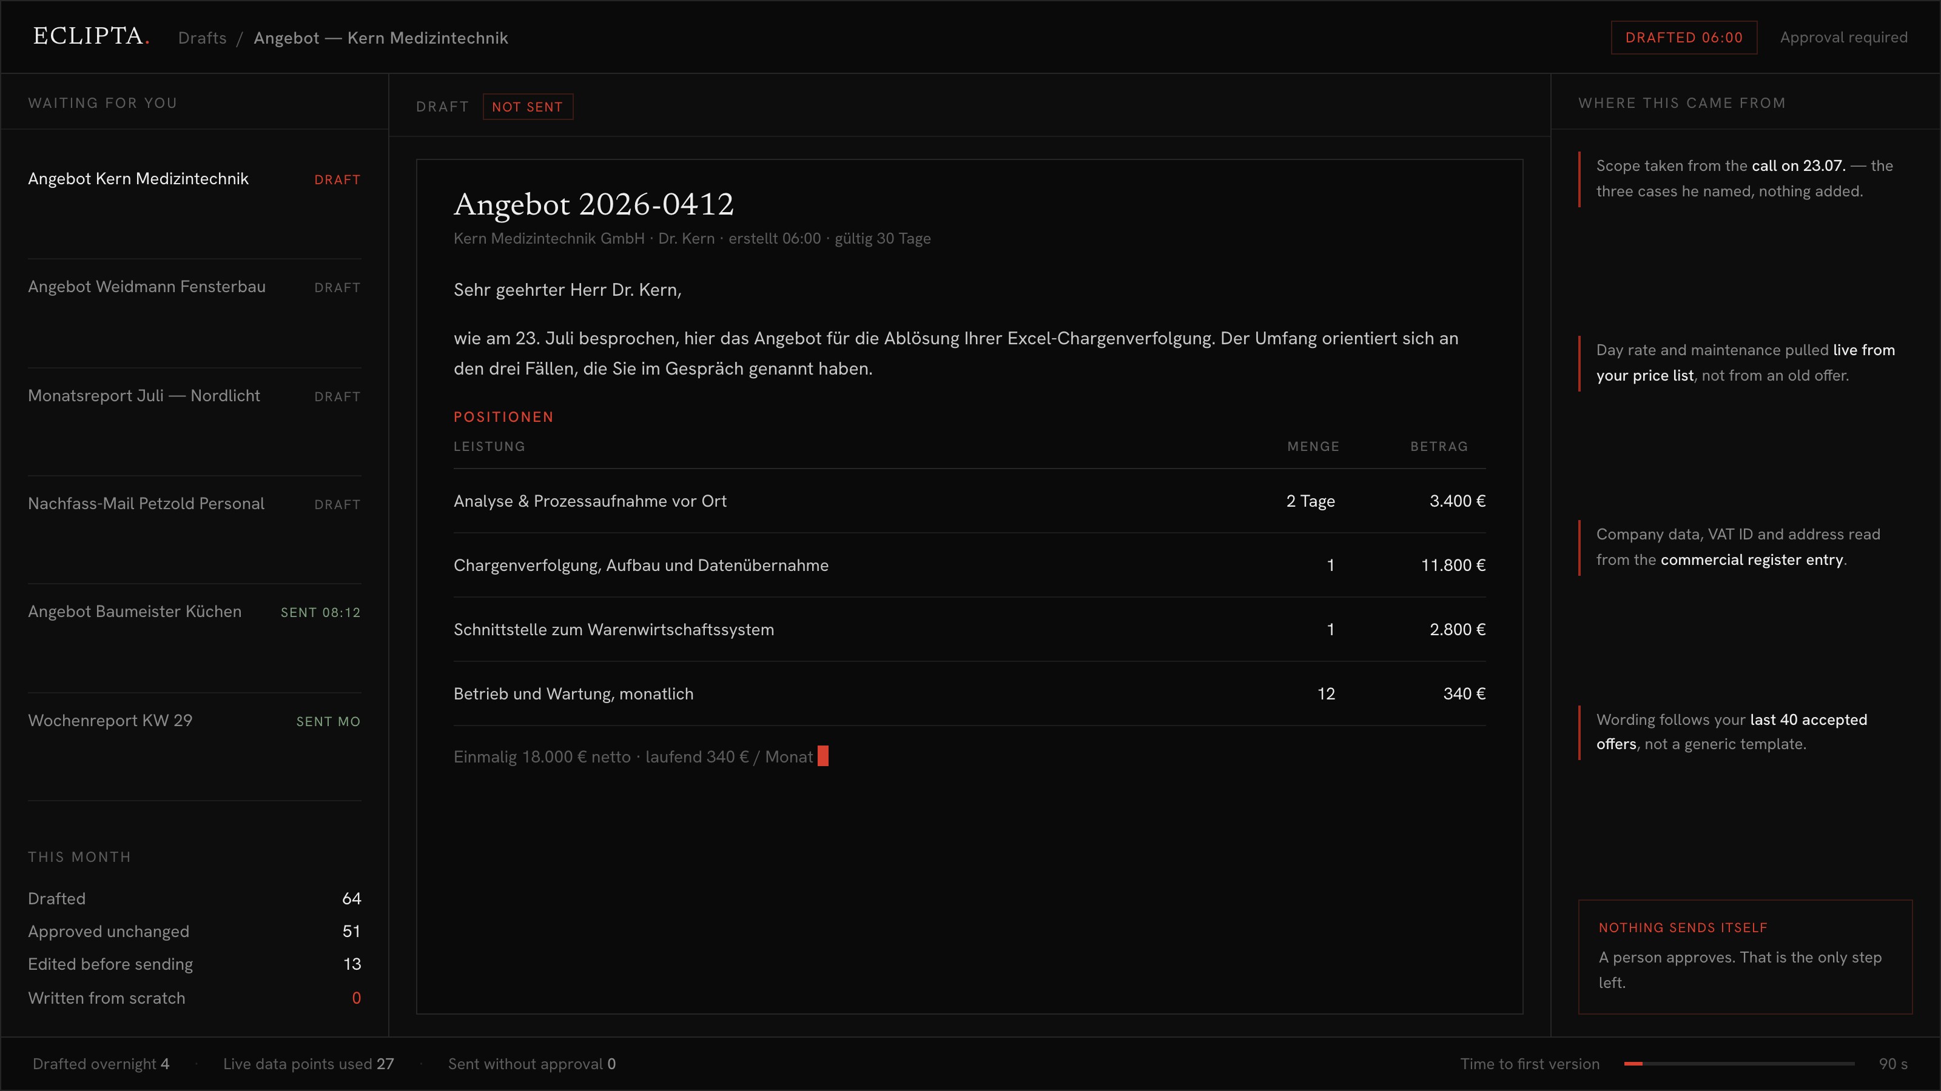Click the Approval required label

click(1843, 38)
